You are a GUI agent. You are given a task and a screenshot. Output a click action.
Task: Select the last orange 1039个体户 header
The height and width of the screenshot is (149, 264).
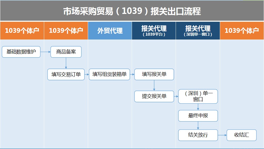click(x=242, y=31)
